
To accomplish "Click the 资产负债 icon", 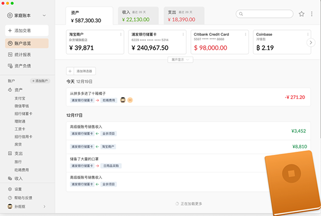I will pos(10,66).
